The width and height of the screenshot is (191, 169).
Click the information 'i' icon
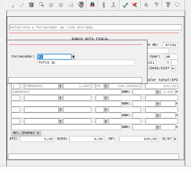pos(104,5)
